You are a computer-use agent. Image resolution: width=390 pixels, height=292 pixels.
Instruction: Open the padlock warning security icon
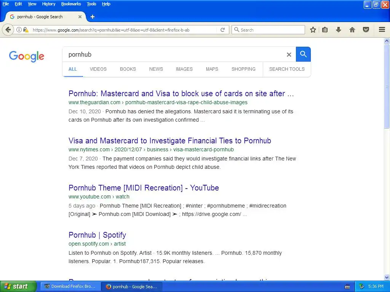26,30
